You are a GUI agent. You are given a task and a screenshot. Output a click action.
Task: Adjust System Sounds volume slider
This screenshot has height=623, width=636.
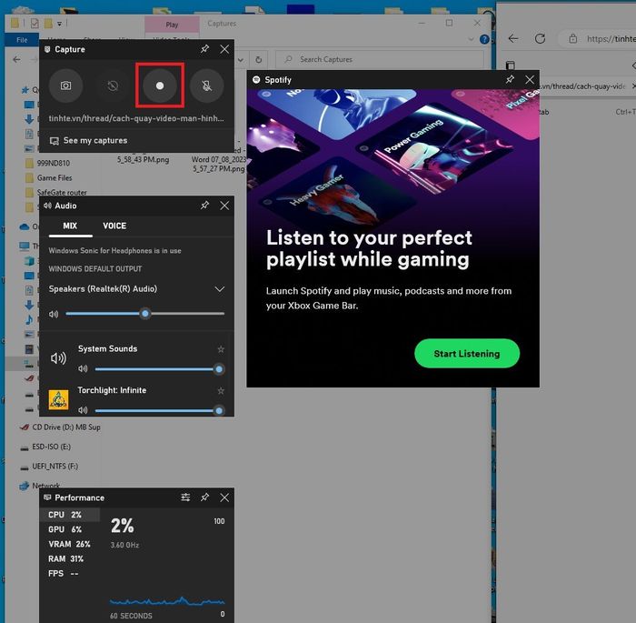tap(159, 369)
